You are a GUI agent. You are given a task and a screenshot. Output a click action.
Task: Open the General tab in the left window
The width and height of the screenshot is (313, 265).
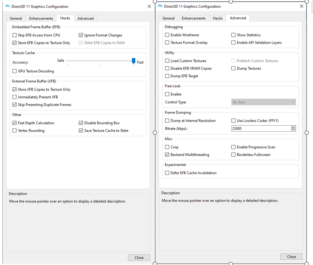[16, 18]
